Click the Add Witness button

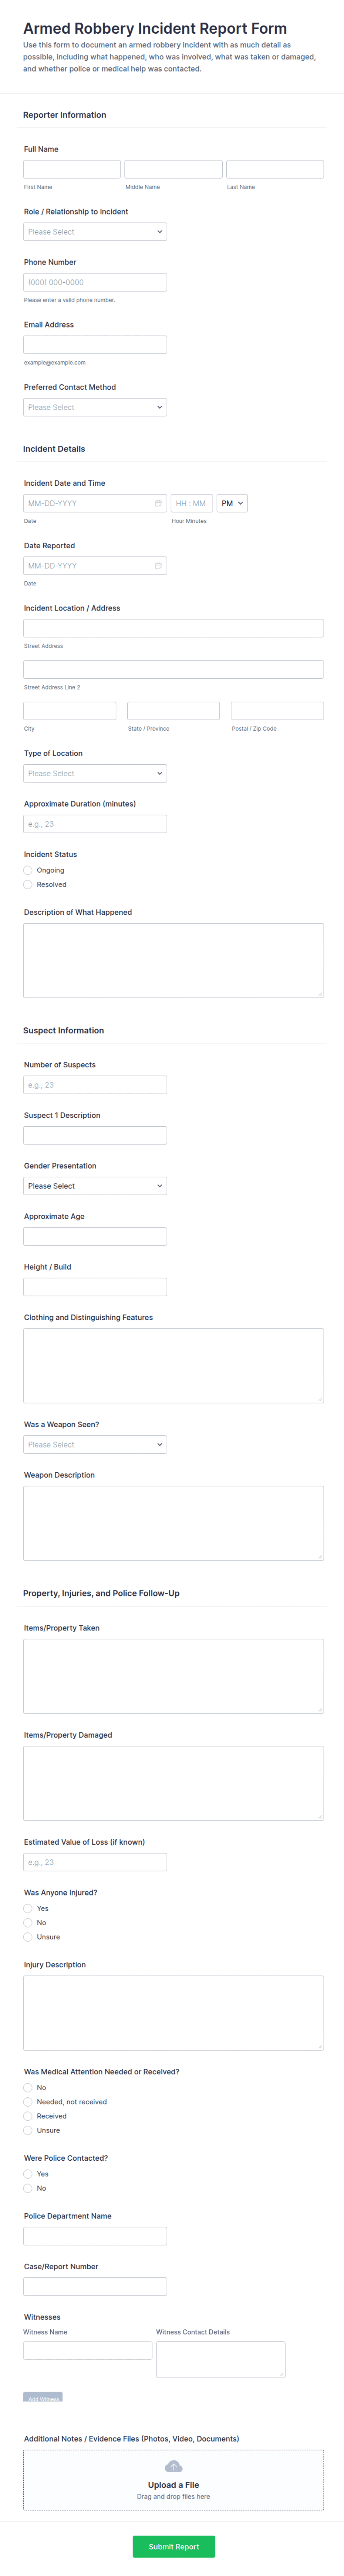pos(43,2398)
